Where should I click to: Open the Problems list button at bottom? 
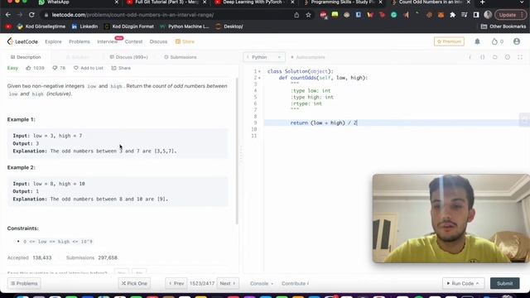[x=24, y=283]
